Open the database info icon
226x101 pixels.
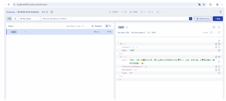click(52, 12)
